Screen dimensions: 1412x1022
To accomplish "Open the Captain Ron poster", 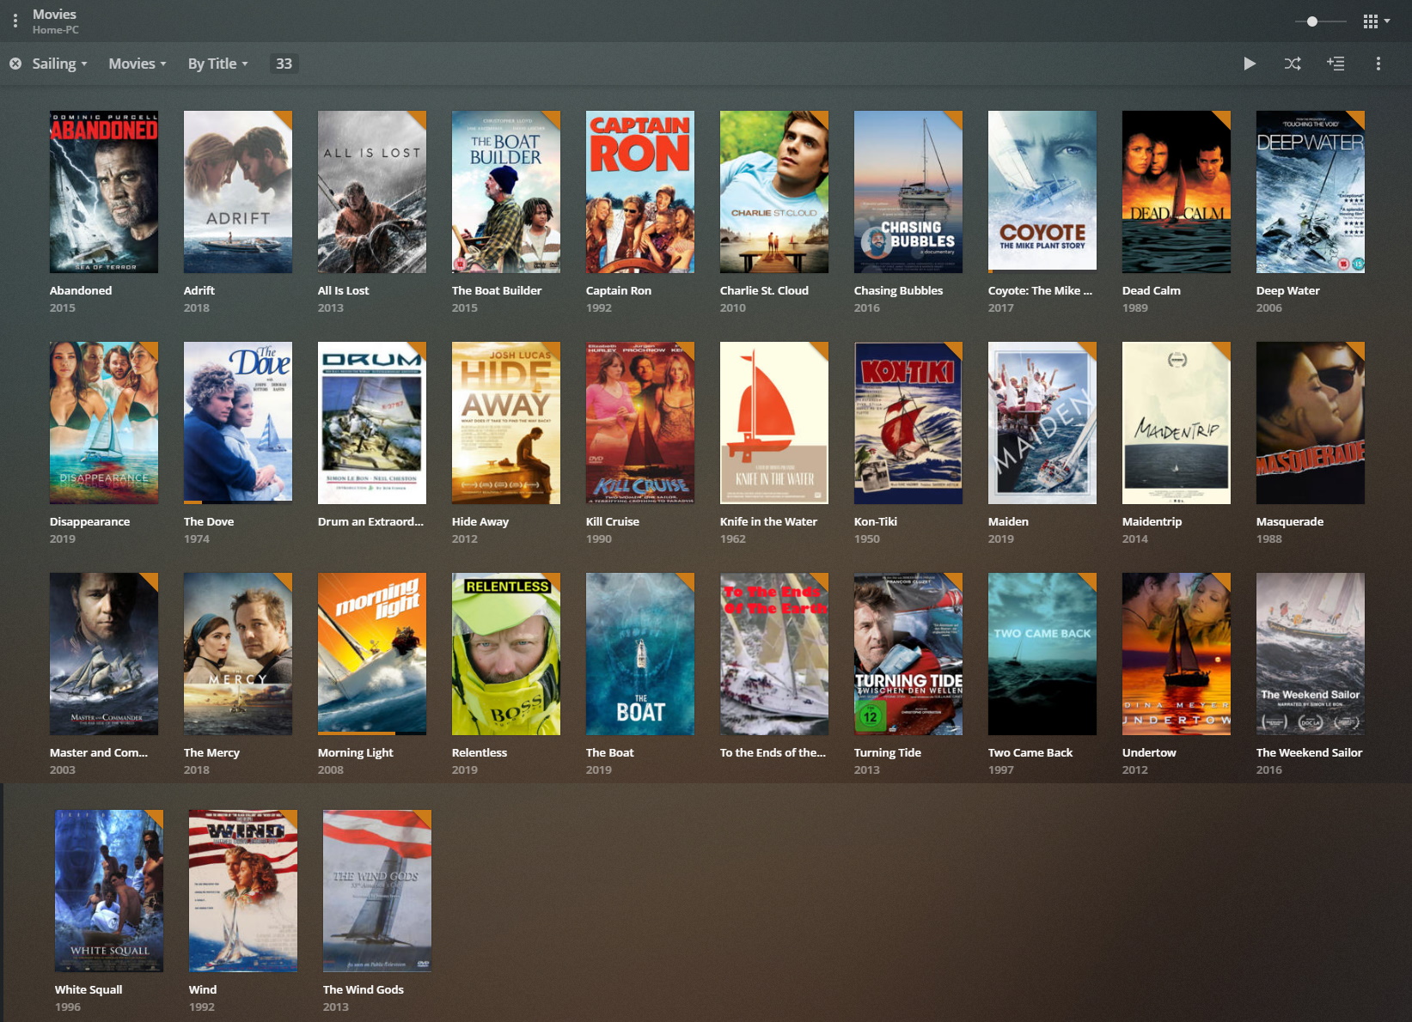I will [x=639, y=192].
